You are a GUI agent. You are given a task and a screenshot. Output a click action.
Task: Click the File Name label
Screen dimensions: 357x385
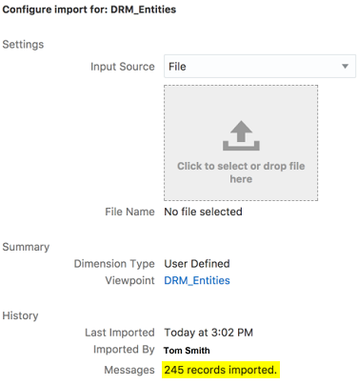click(x=129, y=212)
